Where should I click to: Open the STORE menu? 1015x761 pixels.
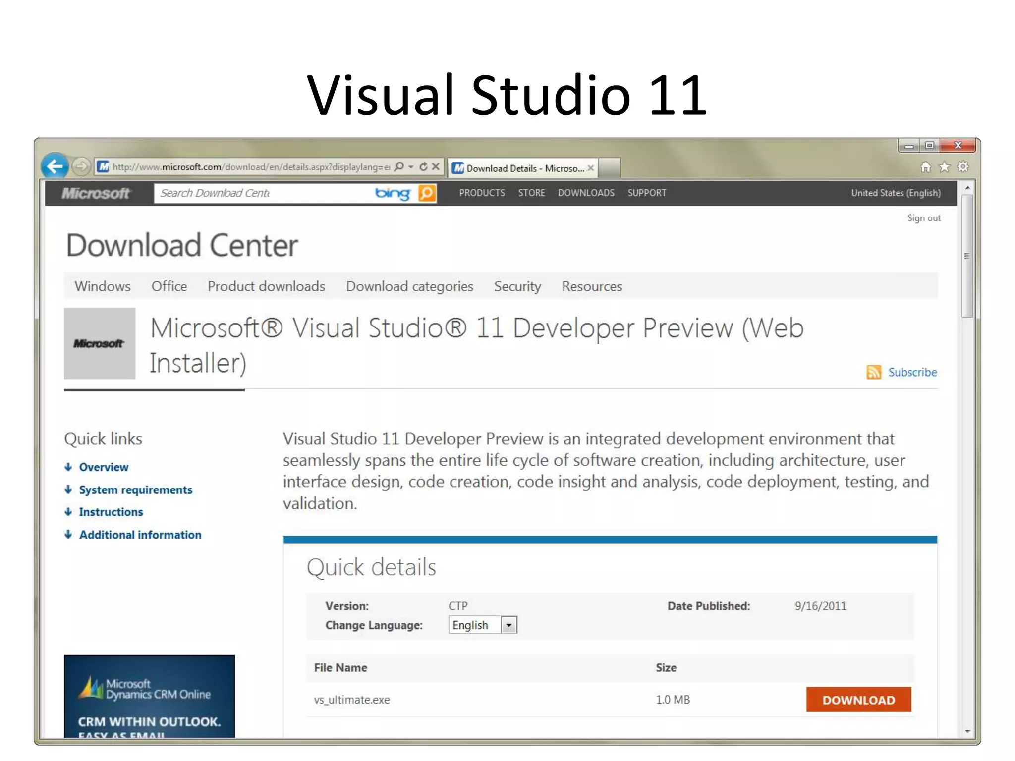pos(531,193)
